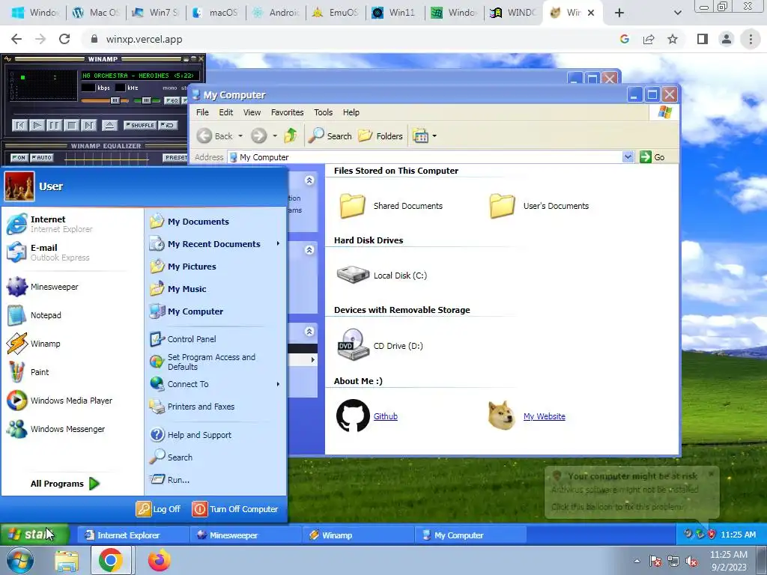Adjust Winamp volume slider handle
Viewport: 767px width, 575px height.
[x=115, y=101]
